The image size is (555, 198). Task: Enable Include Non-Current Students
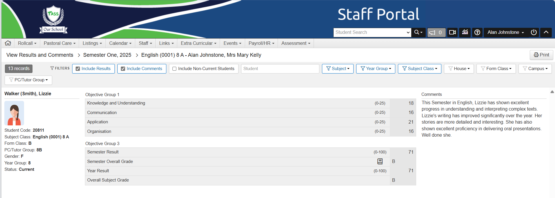[174, 69]
